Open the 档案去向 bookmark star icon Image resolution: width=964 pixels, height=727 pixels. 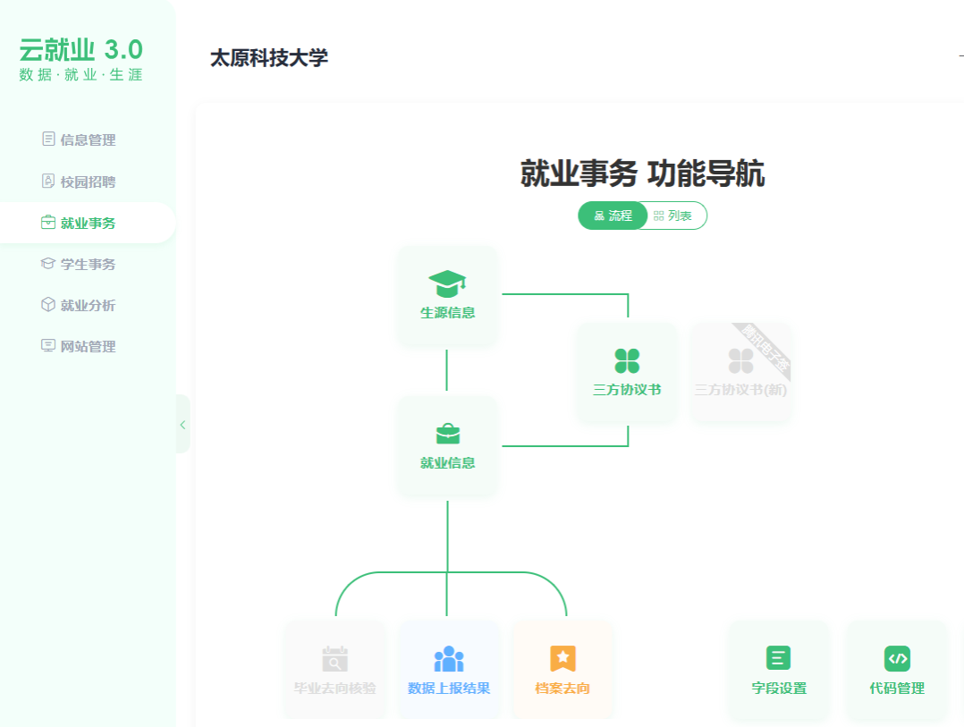point(562,659)
